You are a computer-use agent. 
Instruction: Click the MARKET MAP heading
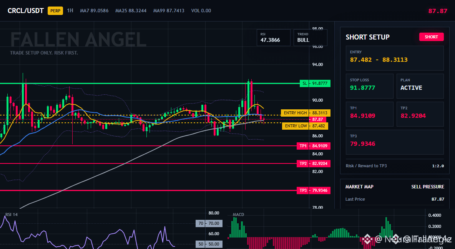(x=359, y=187)
